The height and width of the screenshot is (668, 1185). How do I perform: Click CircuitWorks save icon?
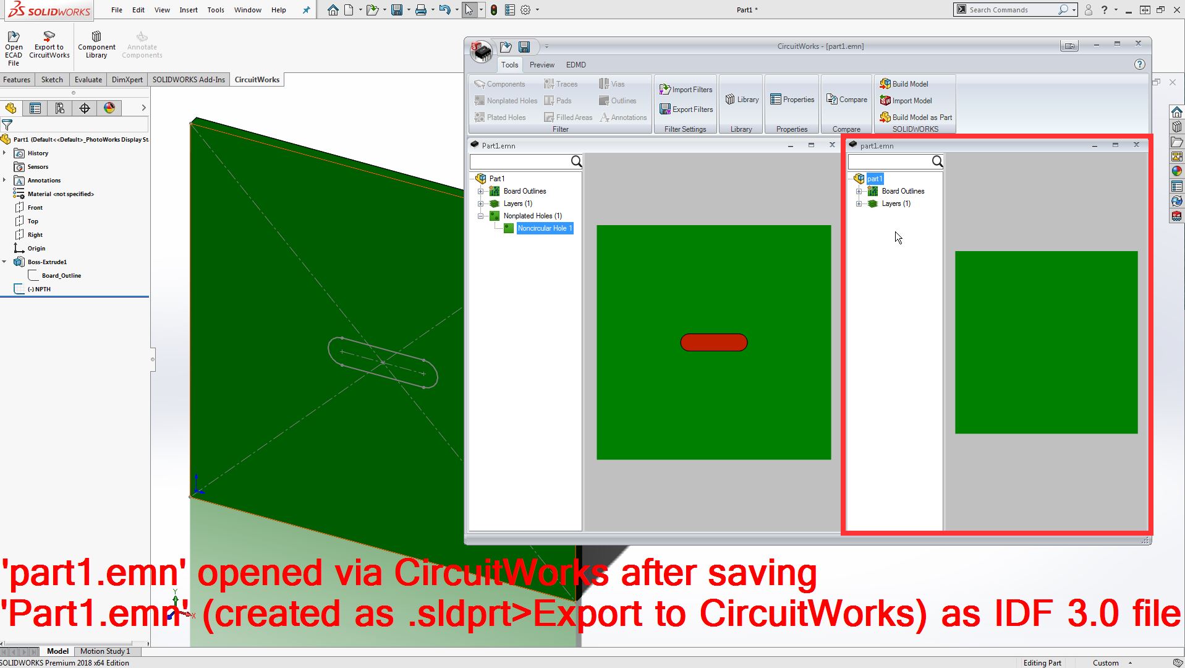tap(524, 46)
